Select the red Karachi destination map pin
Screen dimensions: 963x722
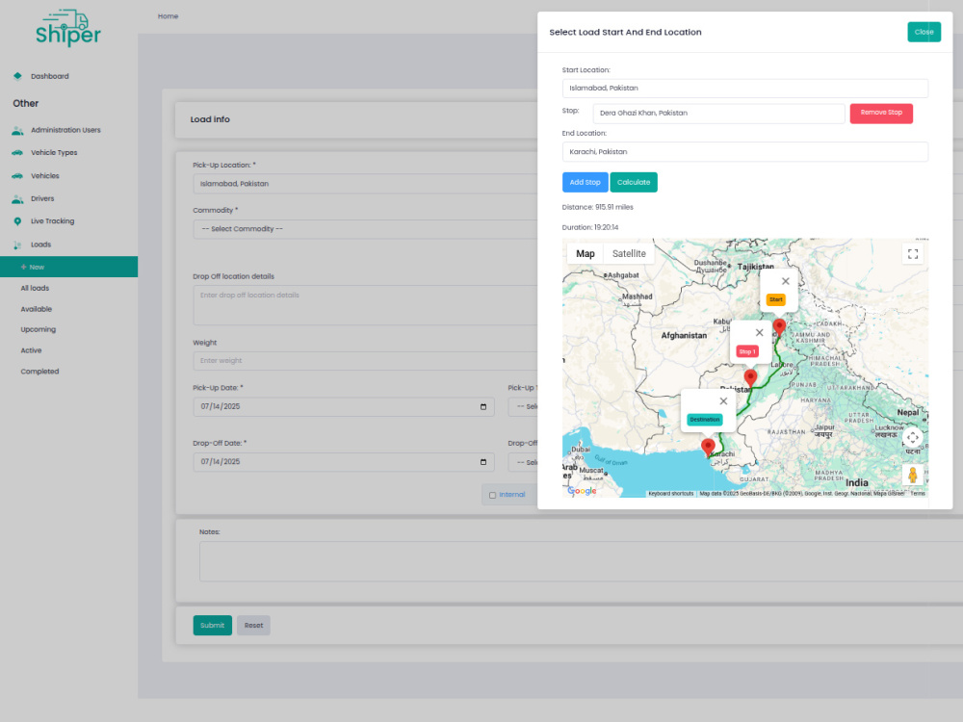click(708, 447)
